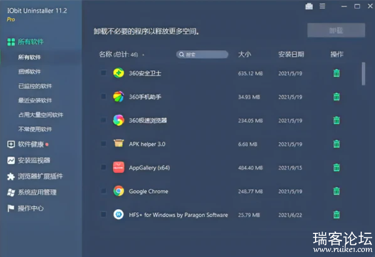Viewport: 375px width, 257px height.
Task: Open the 所有软件 sub-item in sidebar
Action: 29,57
